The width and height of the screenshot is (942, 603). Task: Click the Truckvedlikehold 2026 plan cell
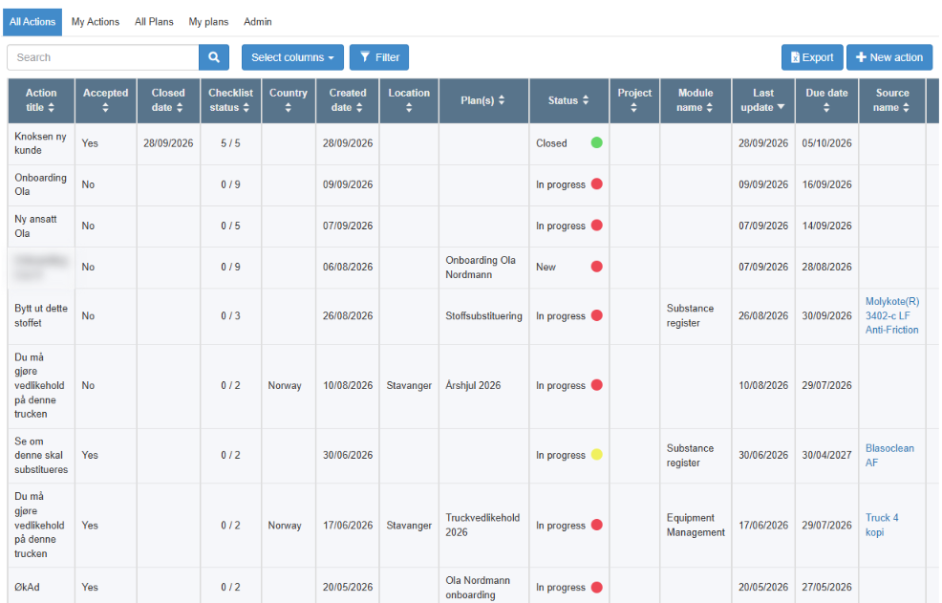coord(482,525)
